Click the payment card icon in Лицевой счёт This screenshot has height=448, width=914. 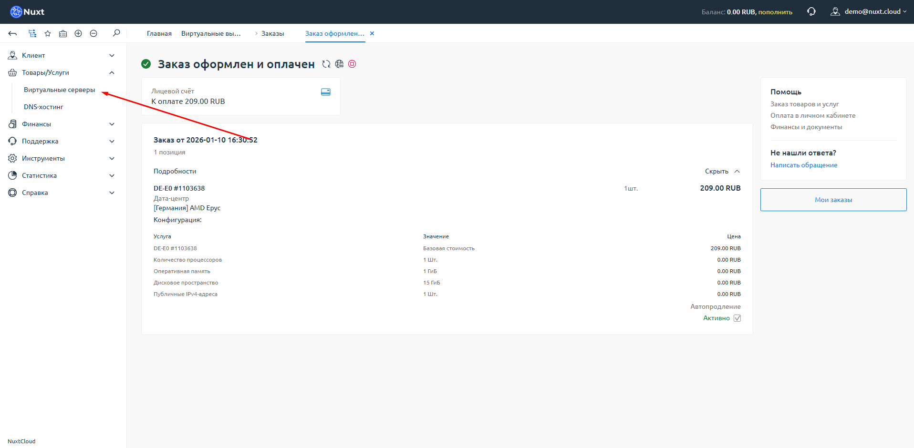[326, 92]
